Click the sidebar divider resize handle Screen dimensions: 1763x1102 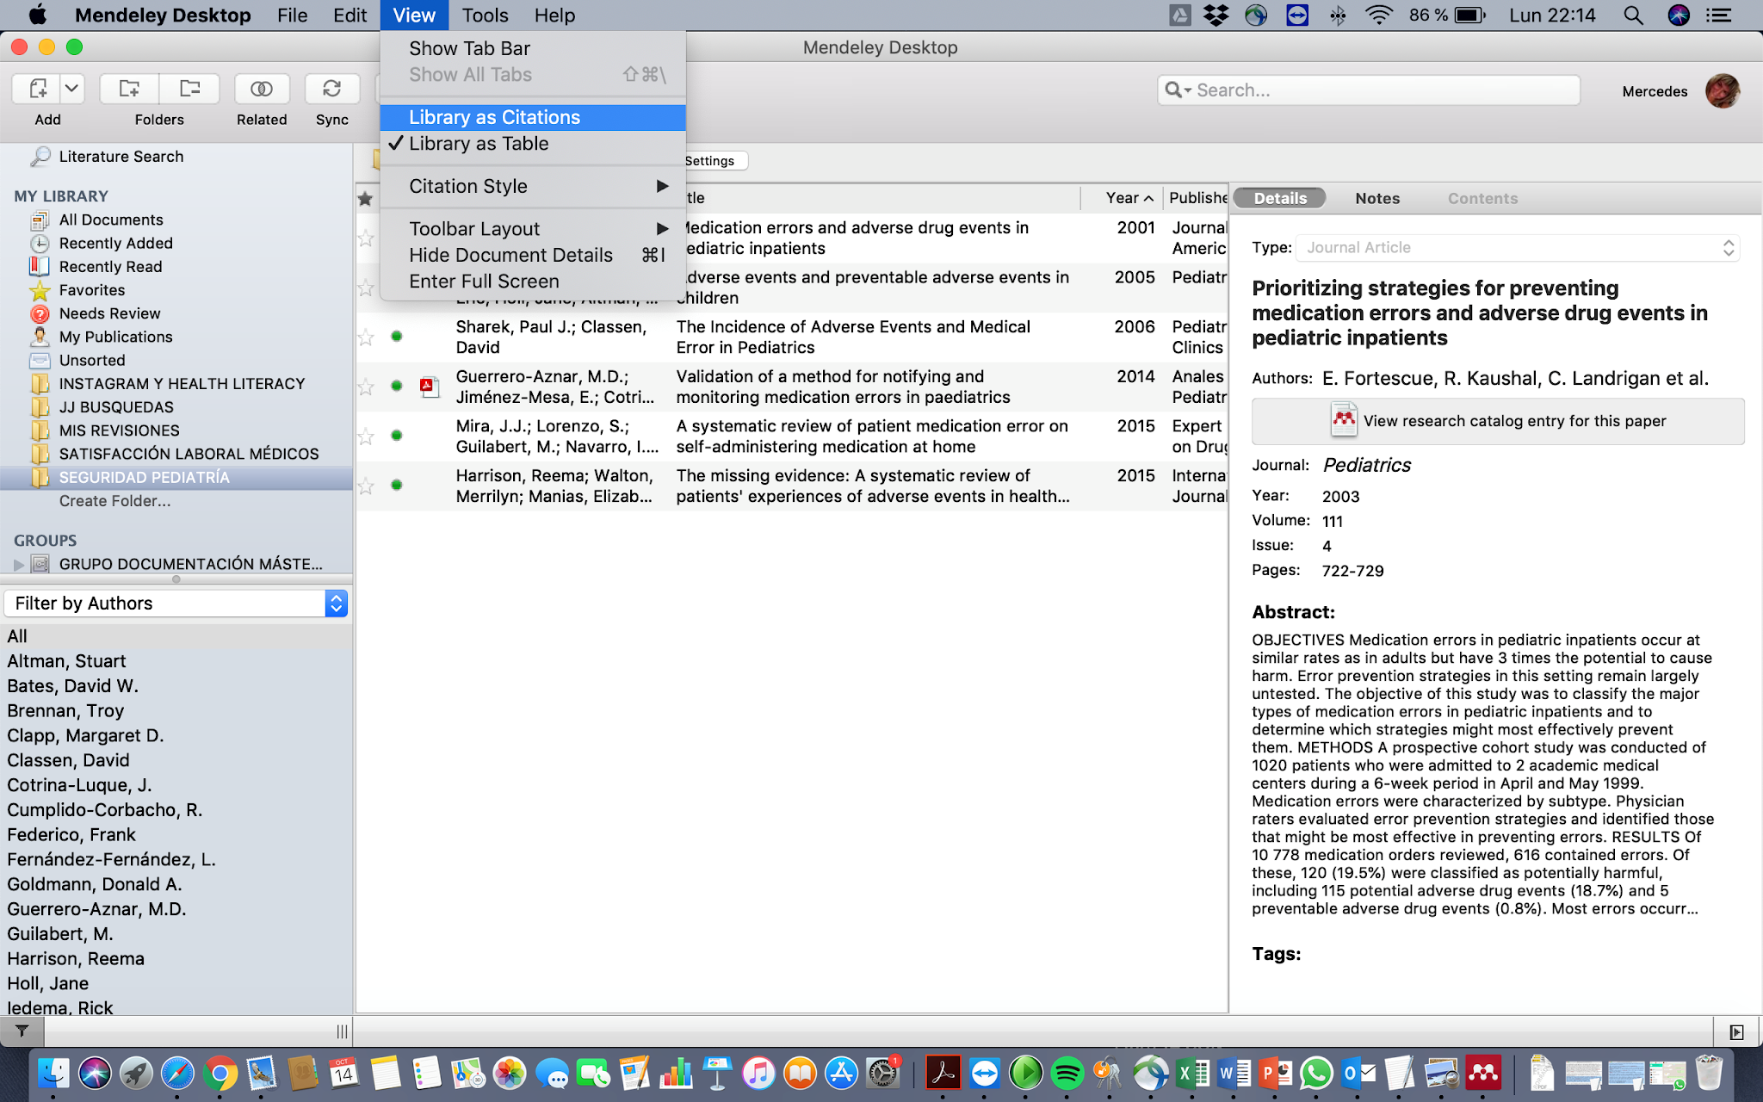pos(342,1031)
